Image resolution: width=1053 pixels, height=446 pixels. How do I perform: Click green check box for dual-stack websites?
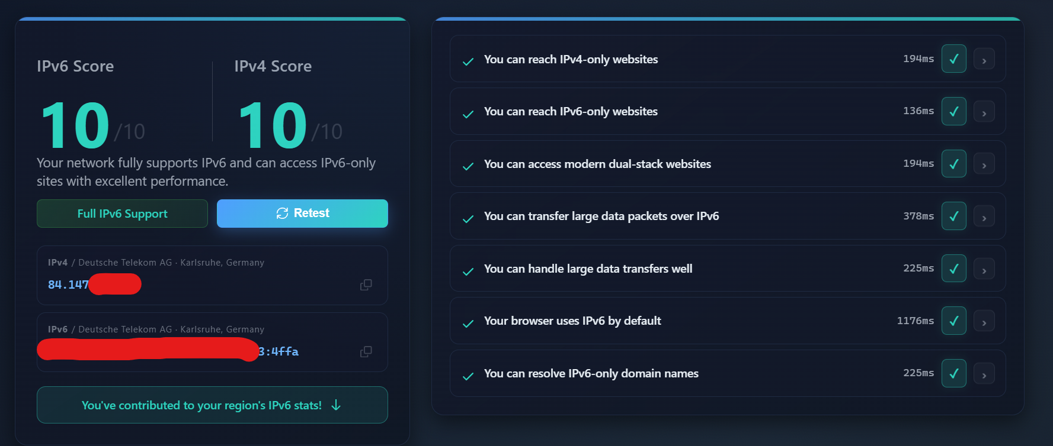pyautogui.click(x=953, y=164)
